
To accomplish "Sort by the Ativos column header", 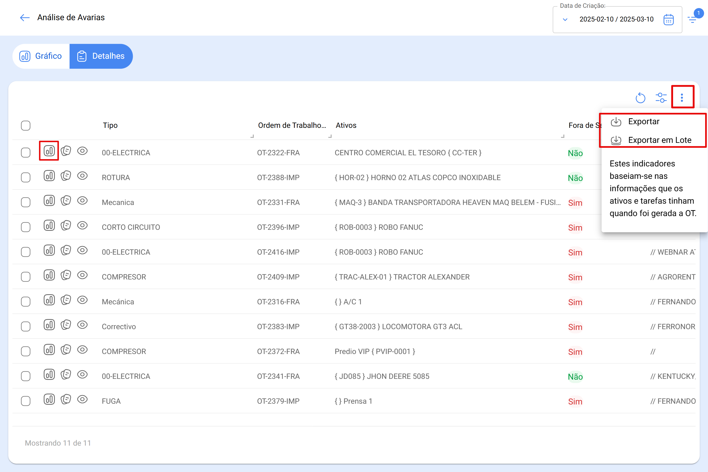I will tap(346, 125).
